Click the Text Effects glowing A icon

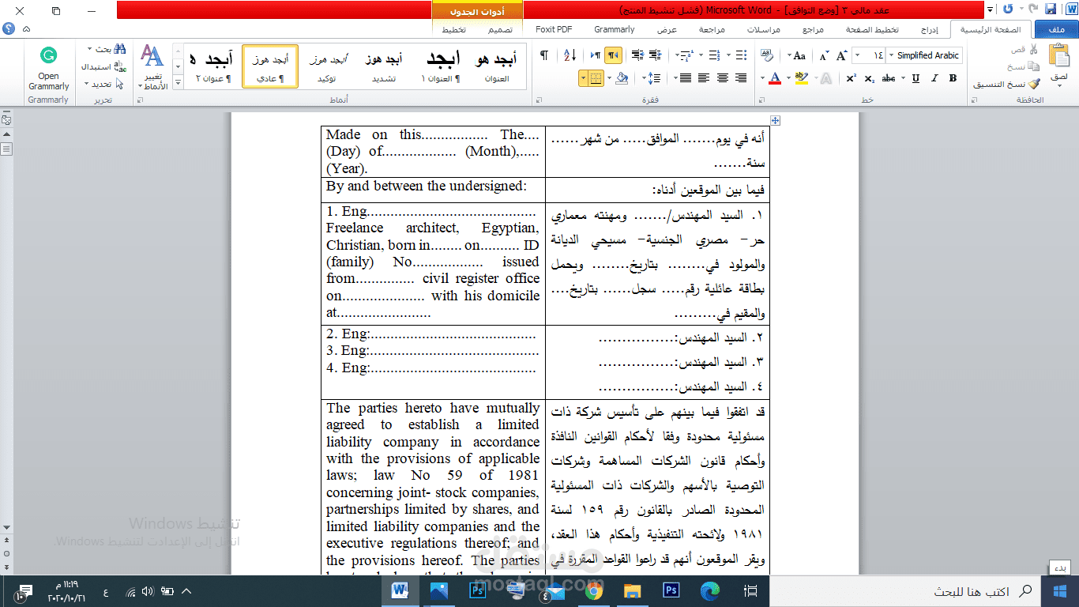(x=826, y=78)
